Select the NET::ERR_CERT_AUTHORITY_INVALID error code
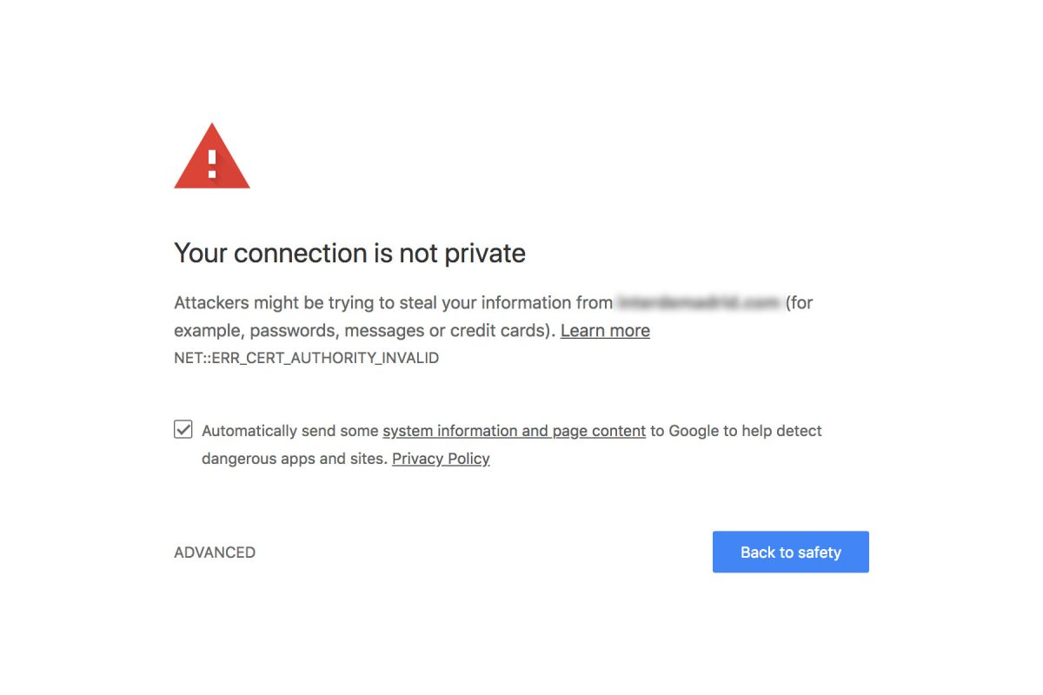 (x=306, y=358)
